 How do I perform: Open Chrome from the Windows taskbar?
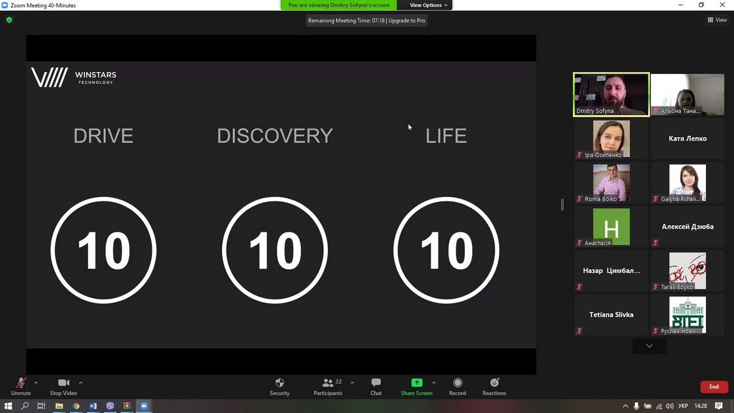[x=76, y=406]
